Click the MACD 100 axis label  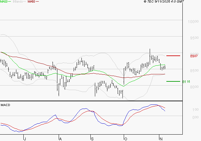tap(196, 110)
